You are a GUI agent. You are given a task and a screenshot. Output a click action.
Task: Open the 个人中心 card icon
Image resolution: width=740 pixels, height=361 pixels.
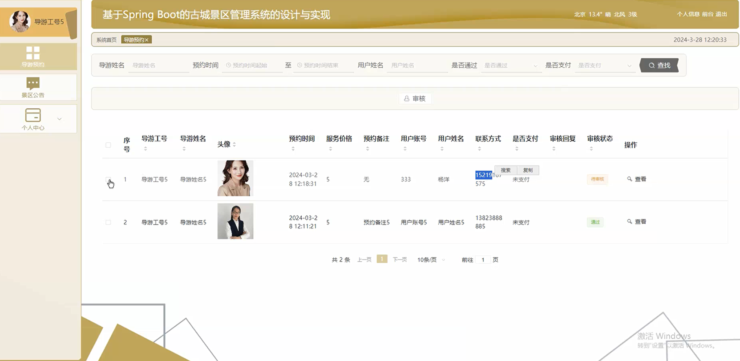33,115
